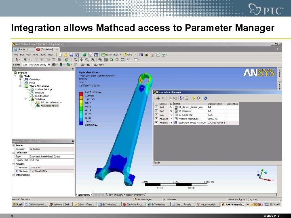
Task: Click the gray circle icon in Parameter Manager
Action: 198,98
